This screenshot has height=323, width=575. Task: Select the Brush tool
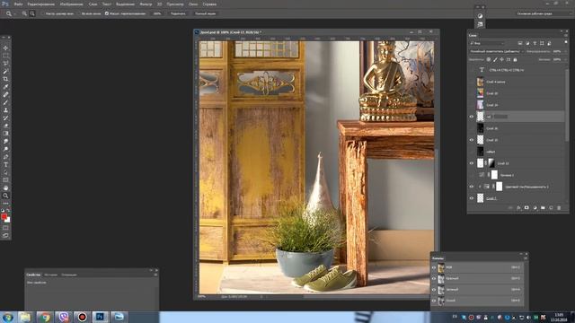coord(5,102)
